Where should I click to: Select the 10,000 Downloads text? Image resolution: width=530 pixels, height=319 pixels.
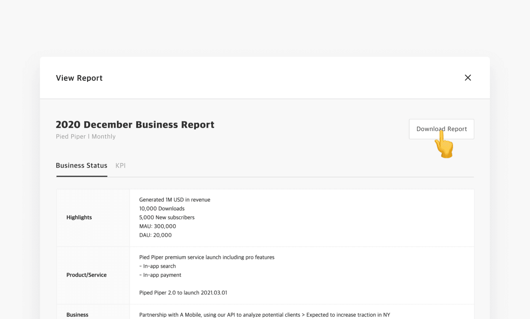[162, 208]
